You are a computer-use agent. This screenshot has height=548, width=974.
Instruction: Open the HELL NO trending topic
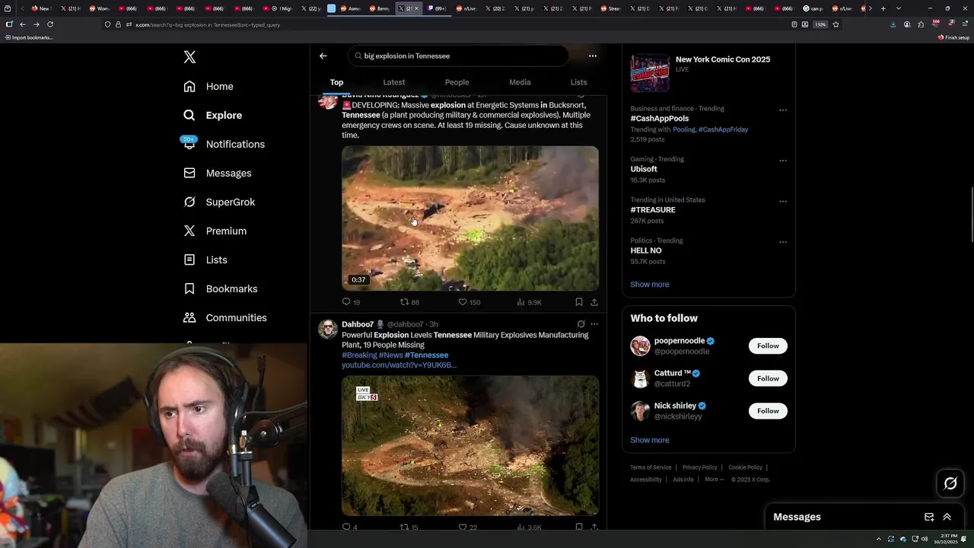pyautogui.click(x=646, y=250)
